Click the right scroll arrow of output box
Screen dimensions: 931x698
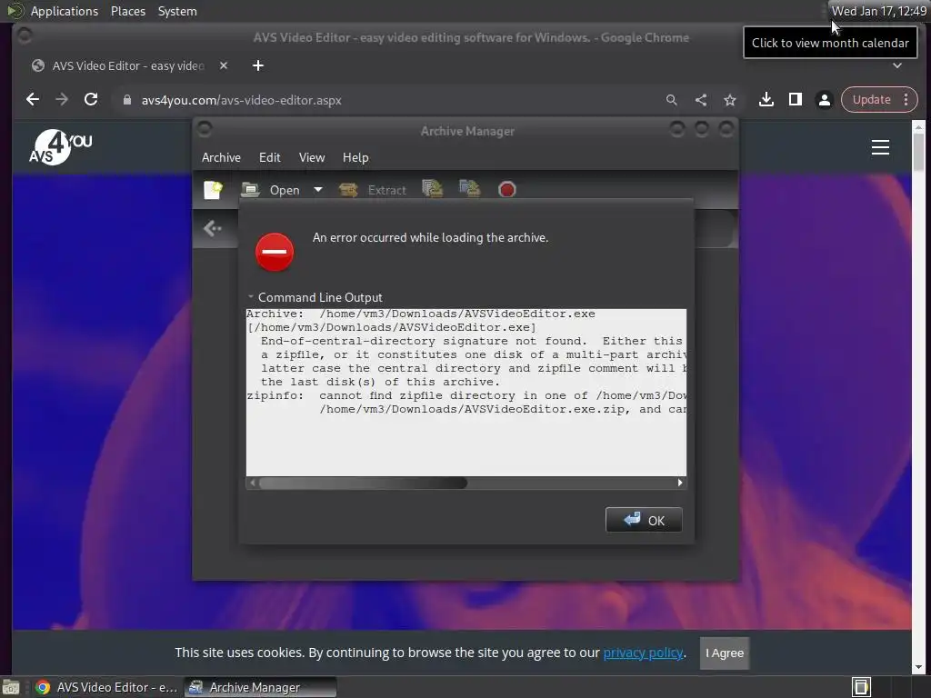click(680, 484)
